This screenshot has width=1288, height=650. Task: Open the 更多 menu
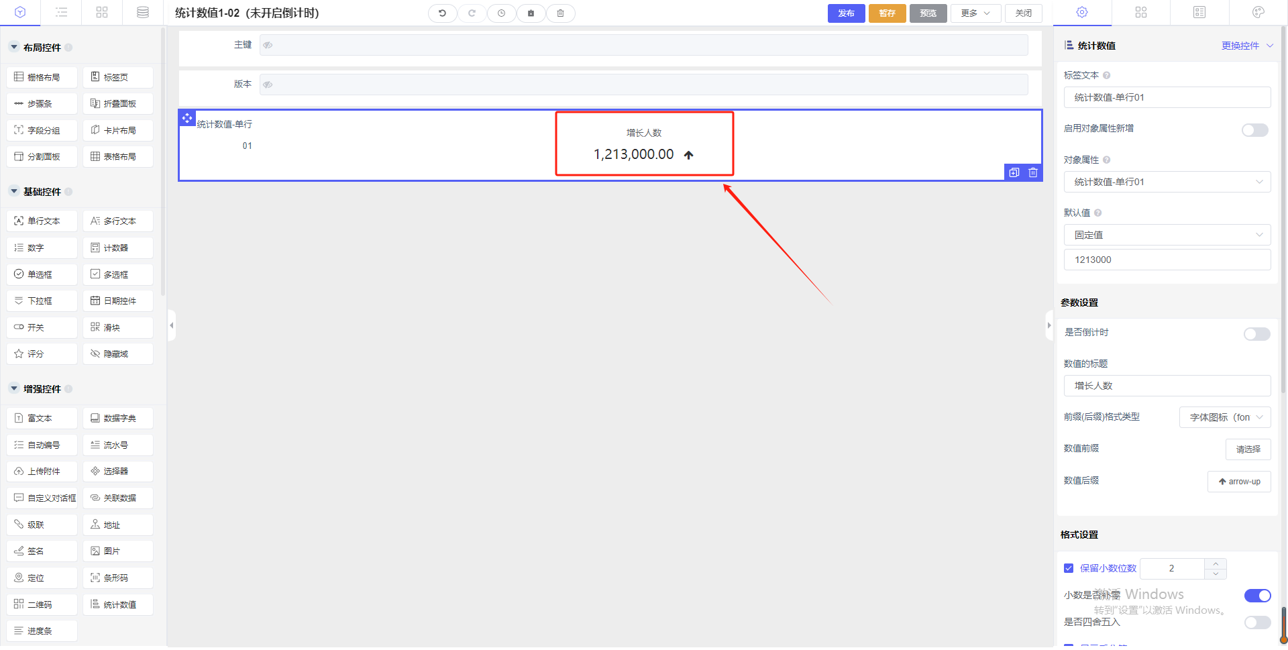pyautogui.click(x=975, y=13)
